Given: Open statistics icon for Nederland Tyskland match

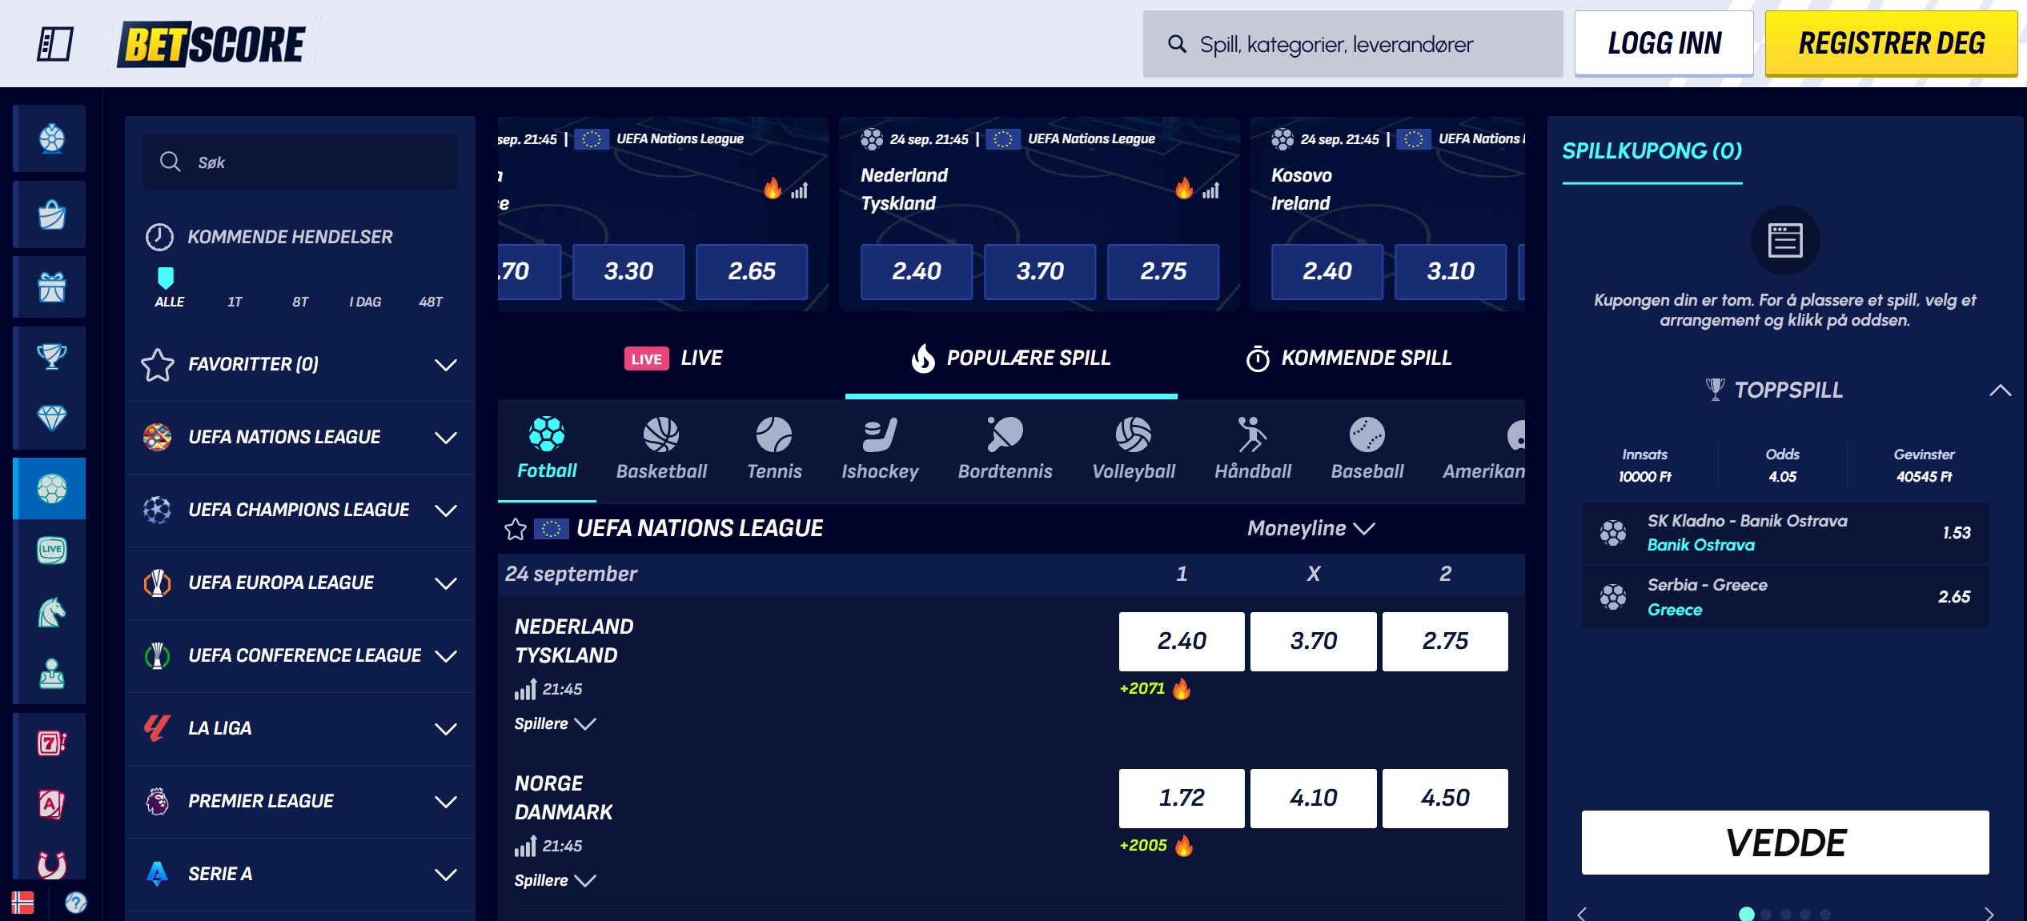Looking at the screenshot, I should pyautogui.click(x=525, y=689).
